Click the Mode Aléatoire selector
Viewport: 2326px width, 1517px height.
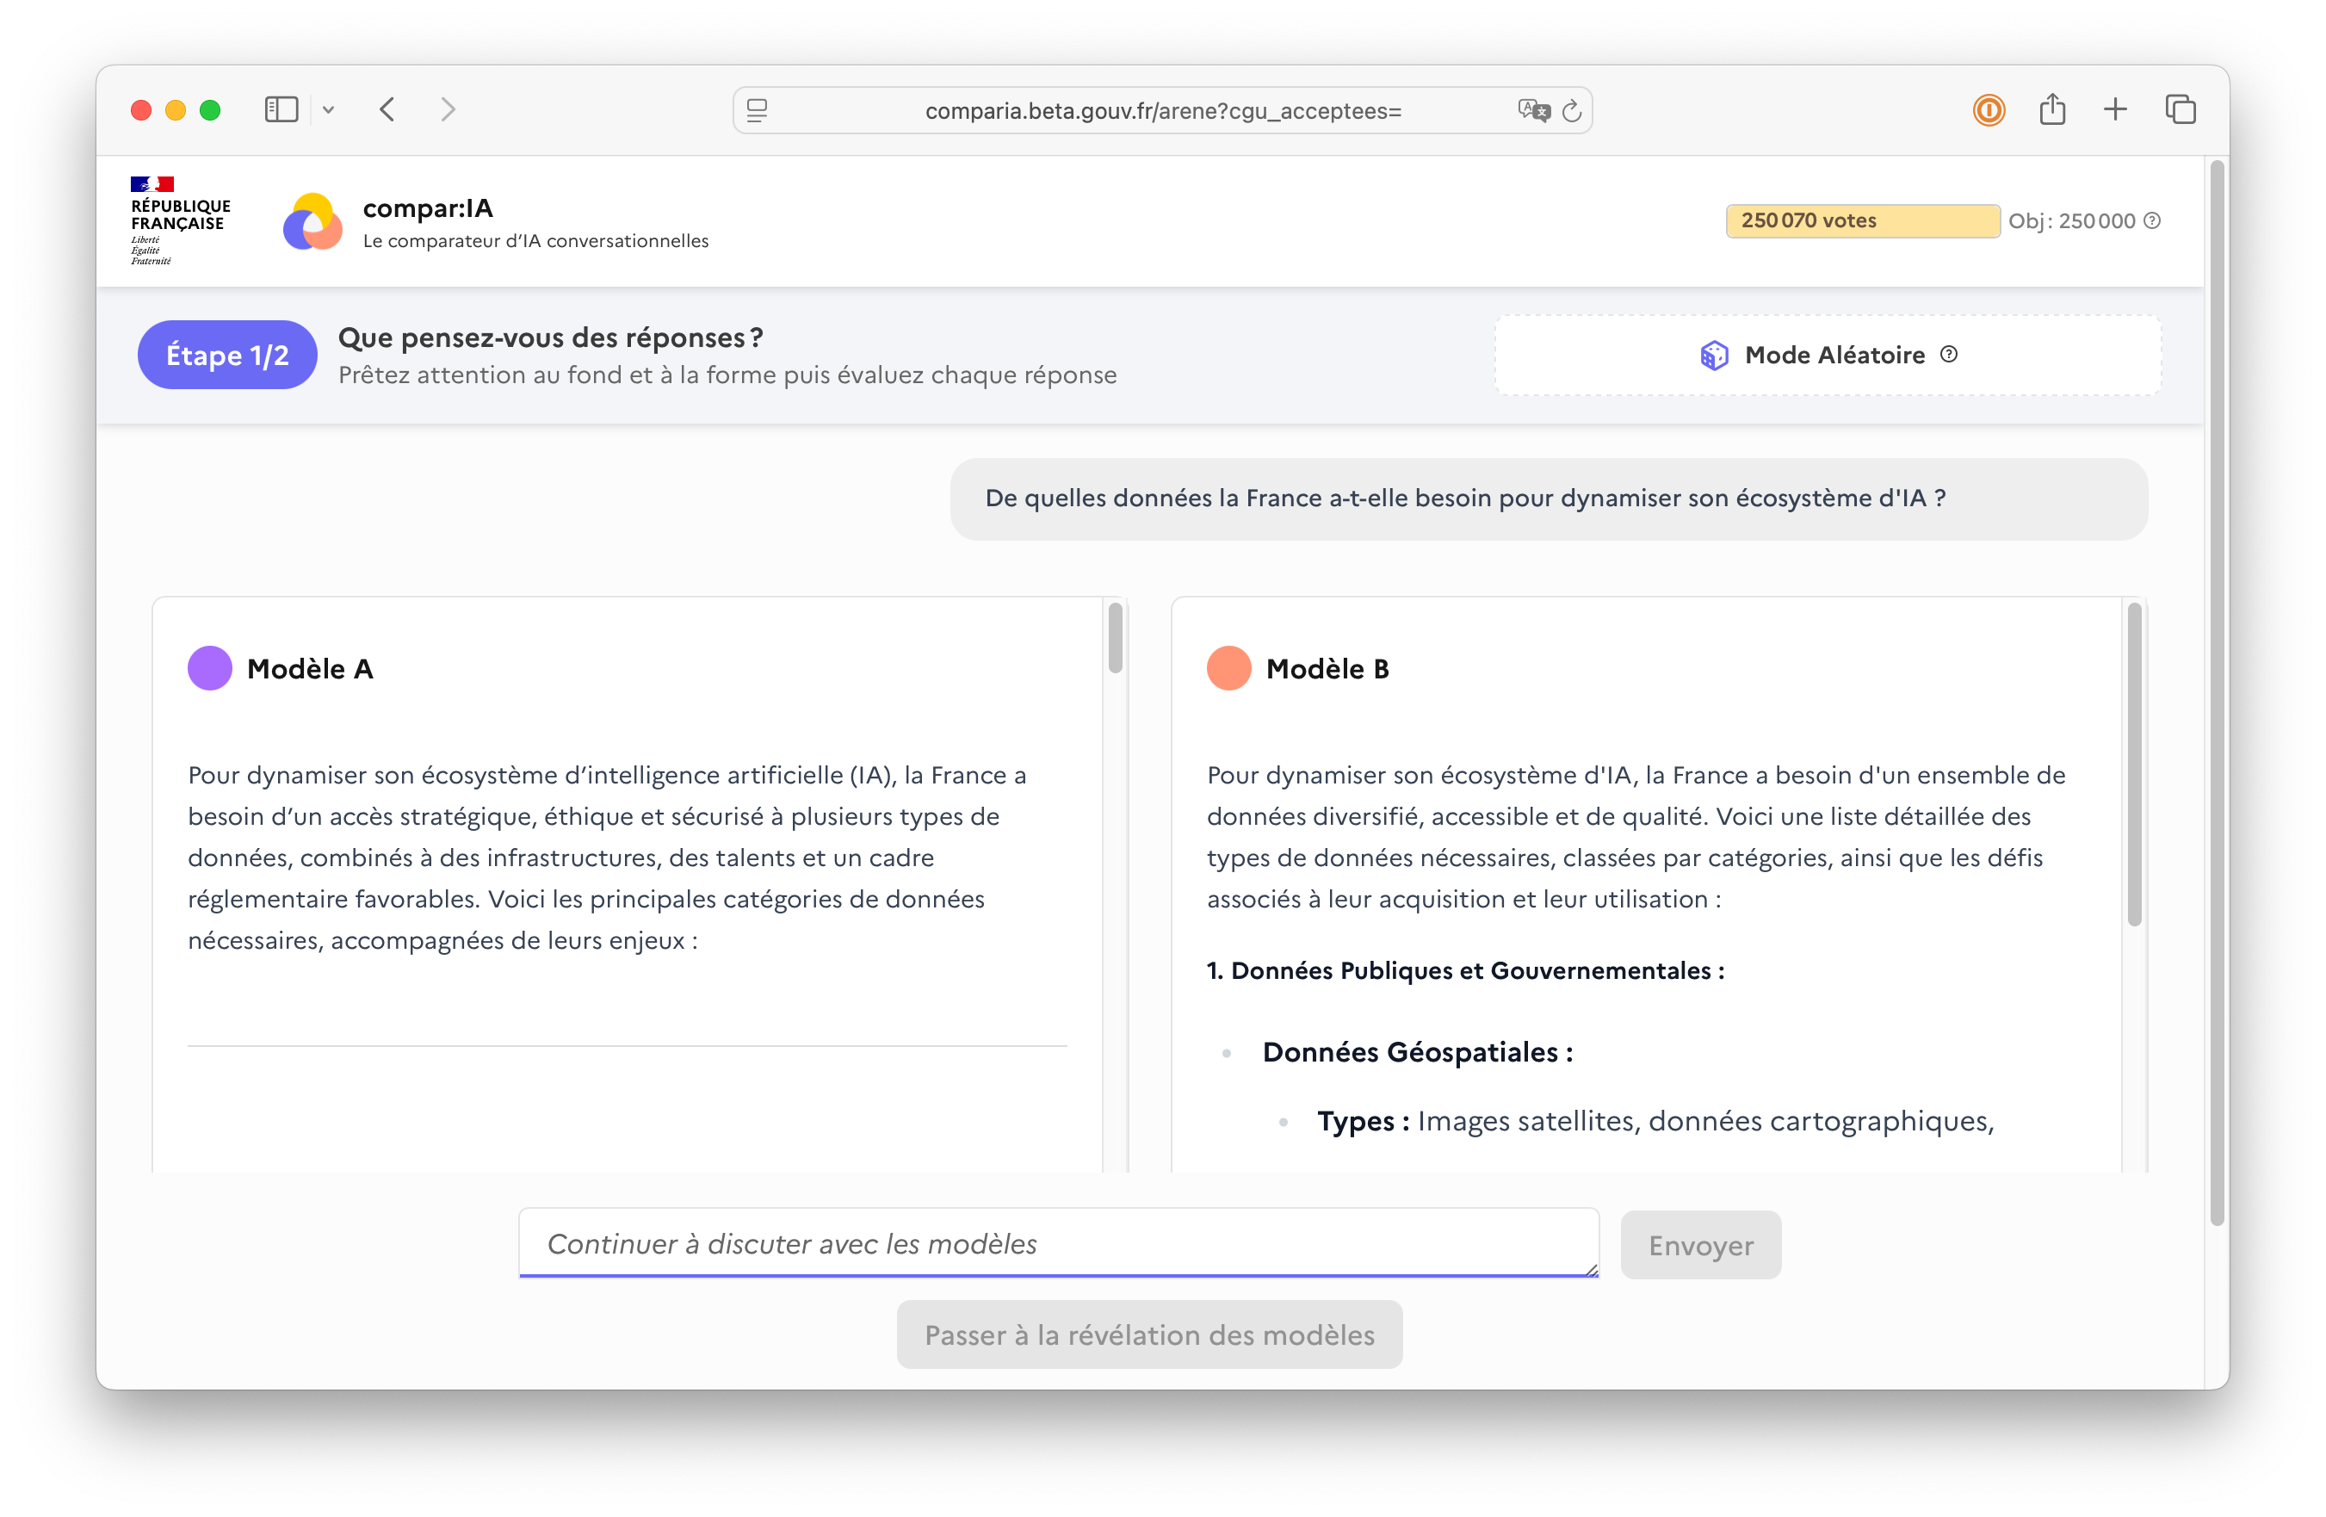(1826, 355)
